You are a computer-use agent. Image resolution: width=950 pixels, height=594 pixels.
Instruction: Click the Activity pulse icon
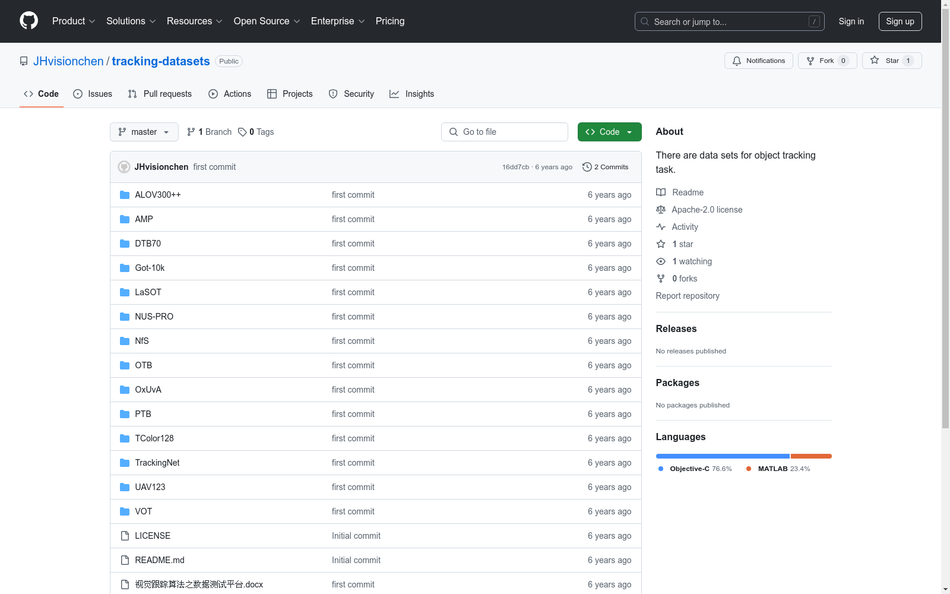click(661, 227)
